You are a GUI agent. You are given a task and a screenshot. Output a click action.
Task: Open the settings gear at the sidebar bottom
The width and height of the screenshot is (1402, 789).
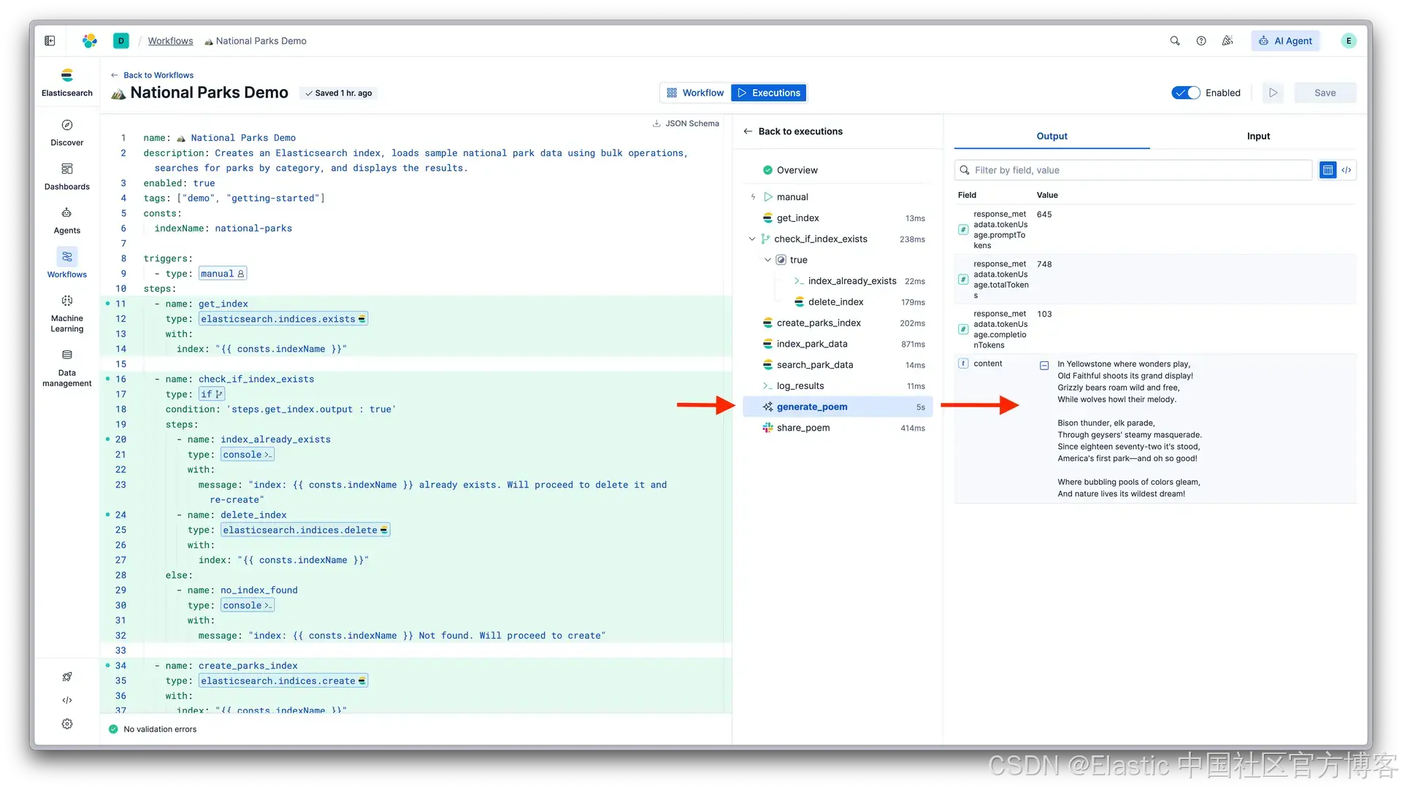tap(67, 724)
